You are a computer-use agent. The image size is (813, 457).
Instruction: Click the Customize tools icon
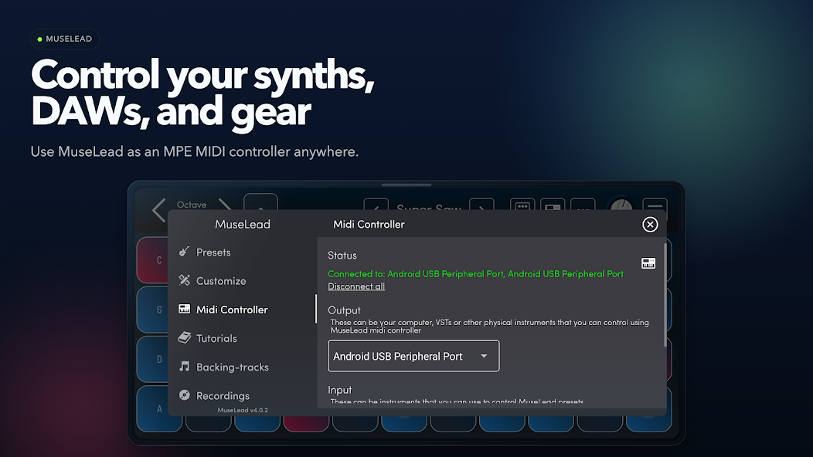pyautogui.click(x=185, y=281)
